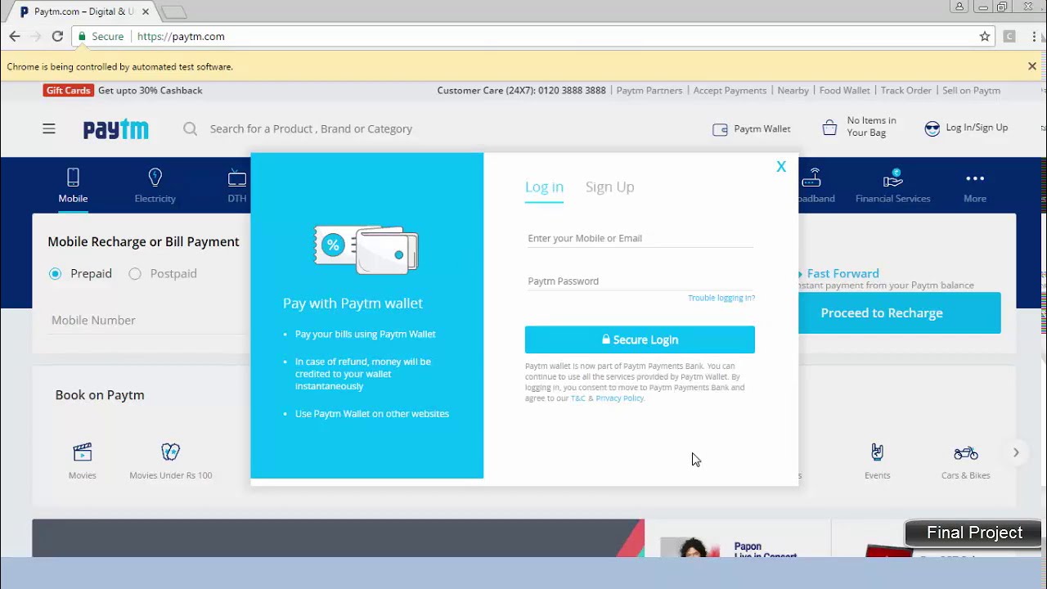The height and width of the screenshot is (589, 1047).
Task: Open Track Order link
Action: coord(906,91)
